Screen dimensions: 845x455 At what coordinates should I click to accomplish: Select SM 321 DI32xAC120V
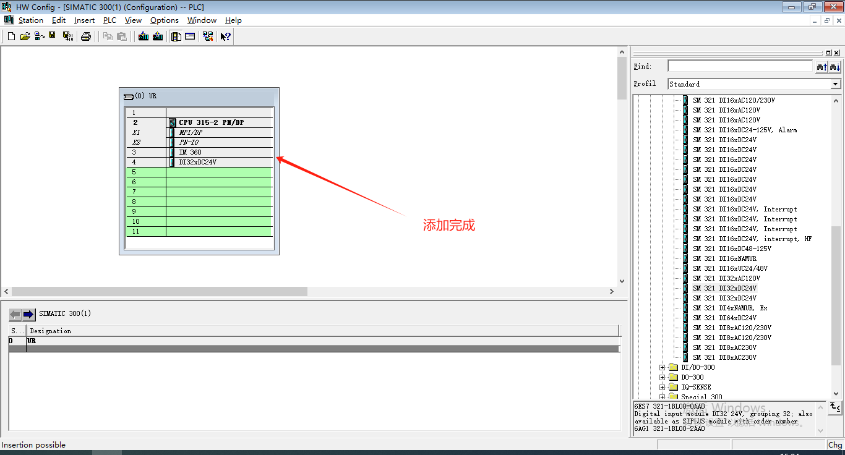pos(726,278)
